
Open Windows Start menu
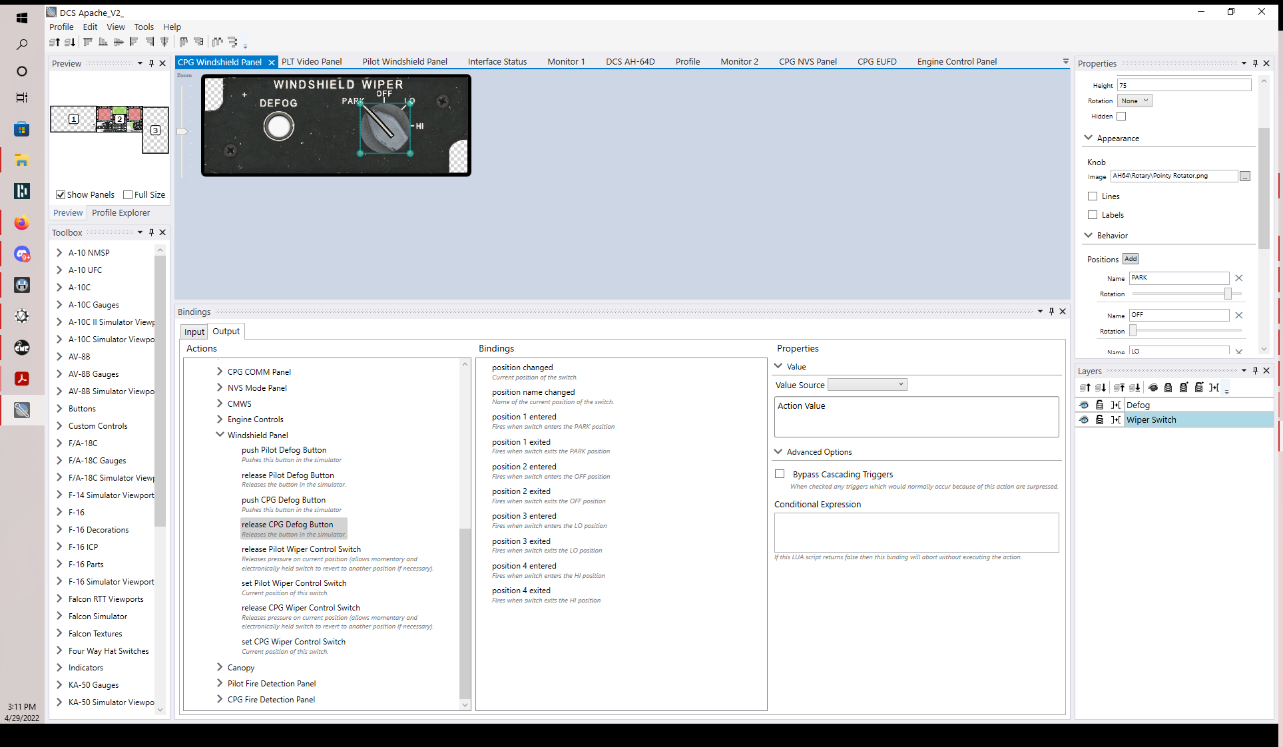[22, 18]
